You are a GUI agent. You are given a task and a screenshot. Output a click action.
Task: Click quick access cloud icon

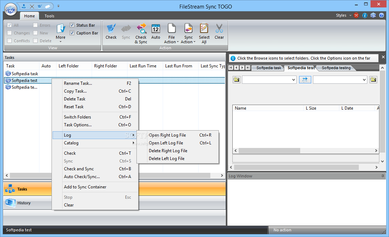[x=47, y=6]
